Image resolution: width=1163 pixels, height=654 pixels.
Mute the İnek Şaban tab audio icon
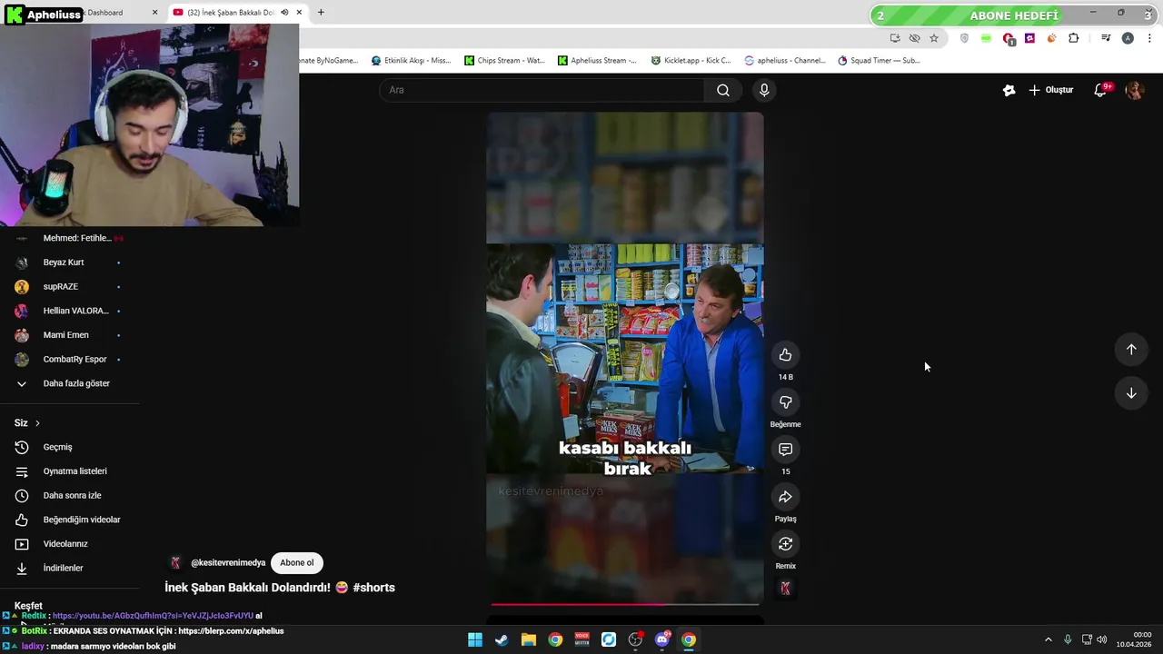click(284, 13)
